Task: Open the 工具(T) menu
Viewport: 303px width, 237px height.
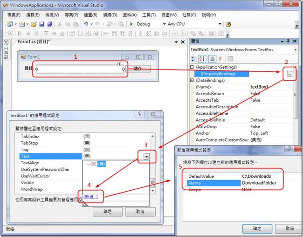Action: [149, 15]
